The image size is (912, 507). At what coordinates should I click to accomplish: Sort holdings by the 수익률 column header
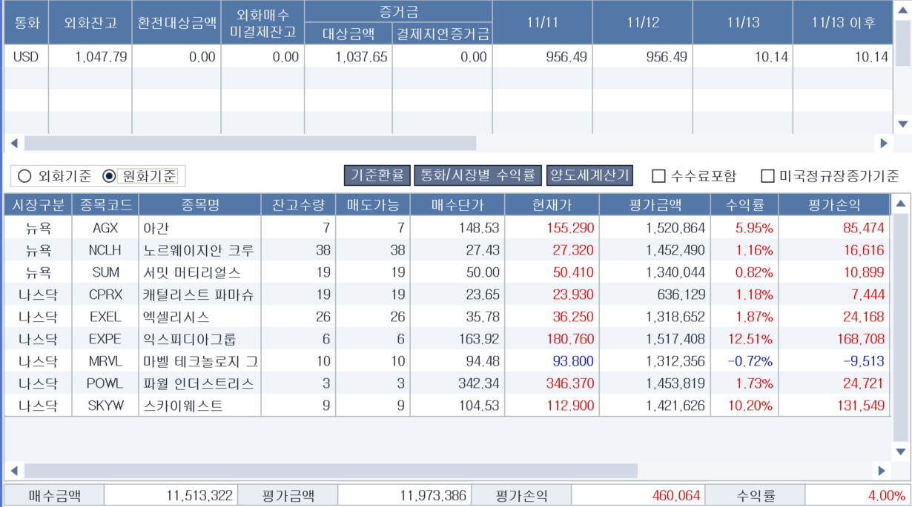point(744,205)
